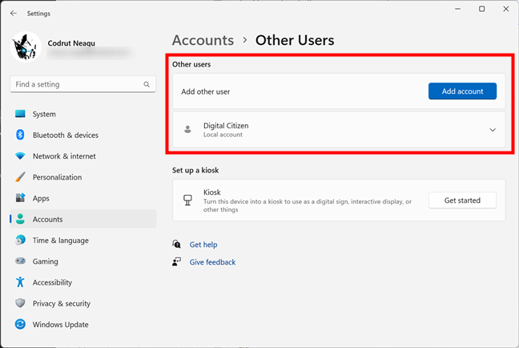Open Windows Update in sidebar
The image size is (519, 348).
82,325
